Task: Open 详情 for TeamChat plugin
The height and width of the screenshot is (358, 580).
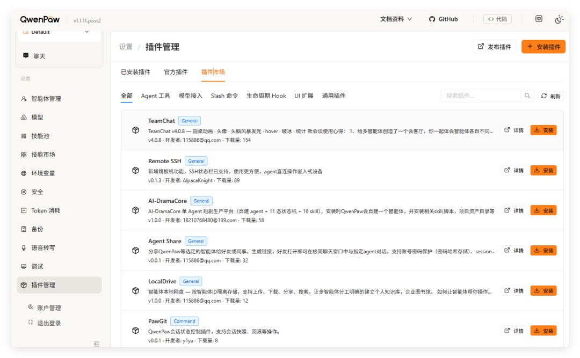Action: coord(514,130)
